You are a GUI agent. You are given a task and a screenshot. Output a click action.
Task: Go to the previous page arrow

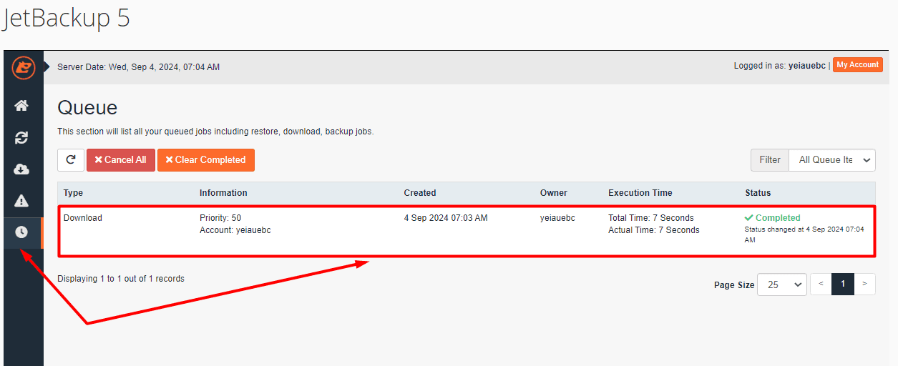(821, 285)
